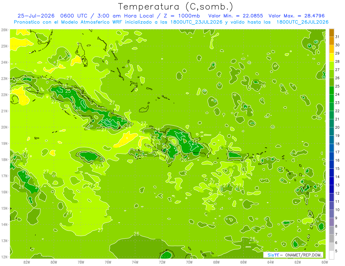Click the color bar label "5"
The image size is (345, 266).
pyautogui.click(x=336, y=251)
